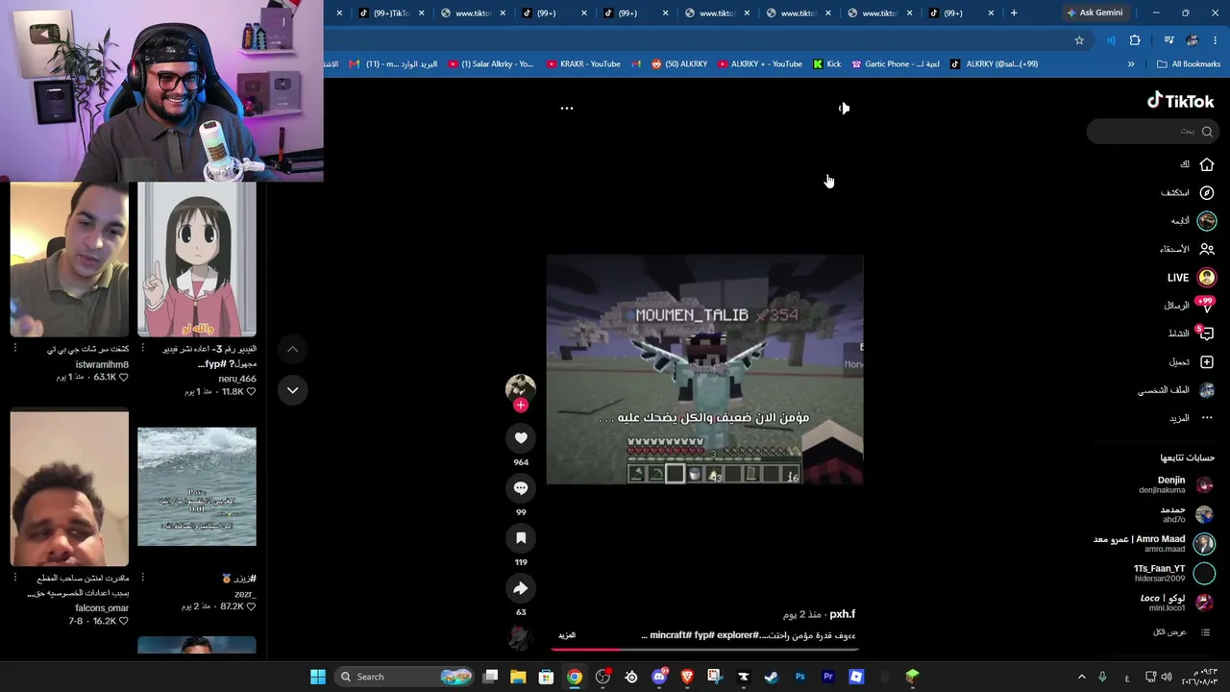The width and height of the screenshot is (1230, 692).
Task: Click the search magnifier in TikTok search
Action: pos(1207,132)
